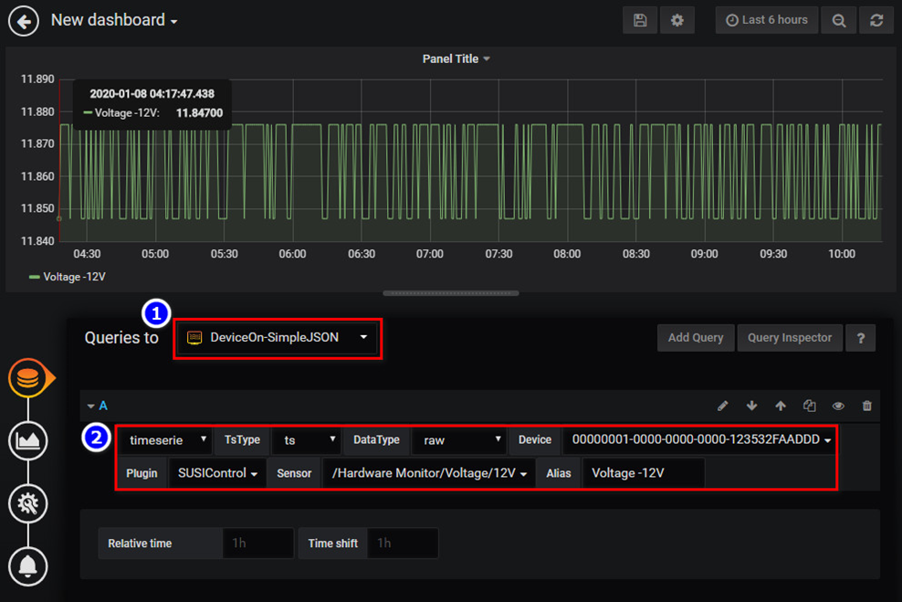Click the Alias input field
Viewport: 902px width, 602px height.
tap(643, 473)
